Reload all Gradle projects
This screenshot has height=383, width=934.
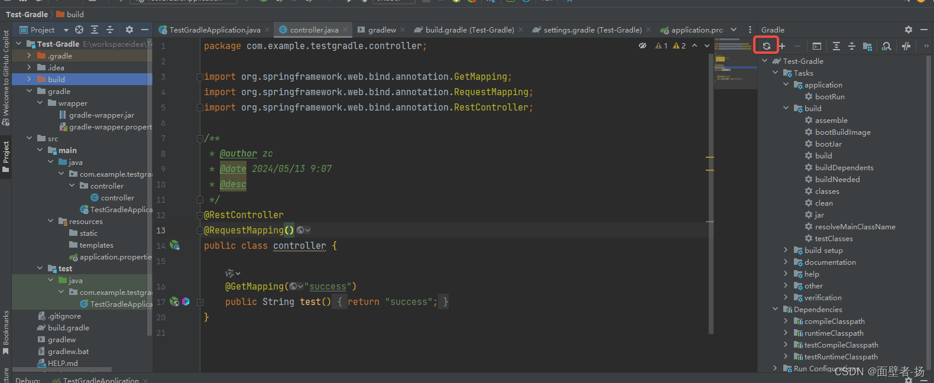pyautogui.click(x=766, y=46)
